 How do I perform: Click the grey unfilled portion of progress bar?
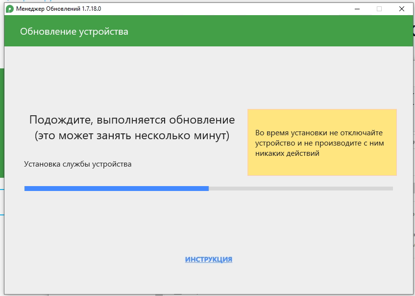[300, 188]
